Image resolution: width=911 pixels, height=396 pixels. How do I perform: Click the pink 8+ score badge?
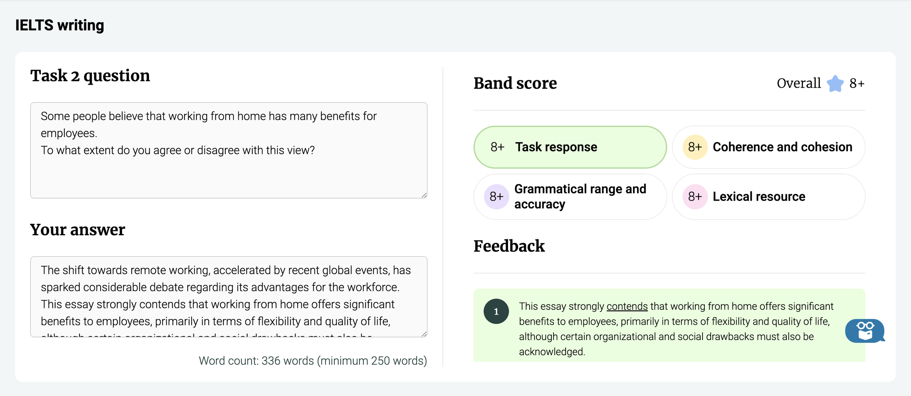(x=695, y=197)
